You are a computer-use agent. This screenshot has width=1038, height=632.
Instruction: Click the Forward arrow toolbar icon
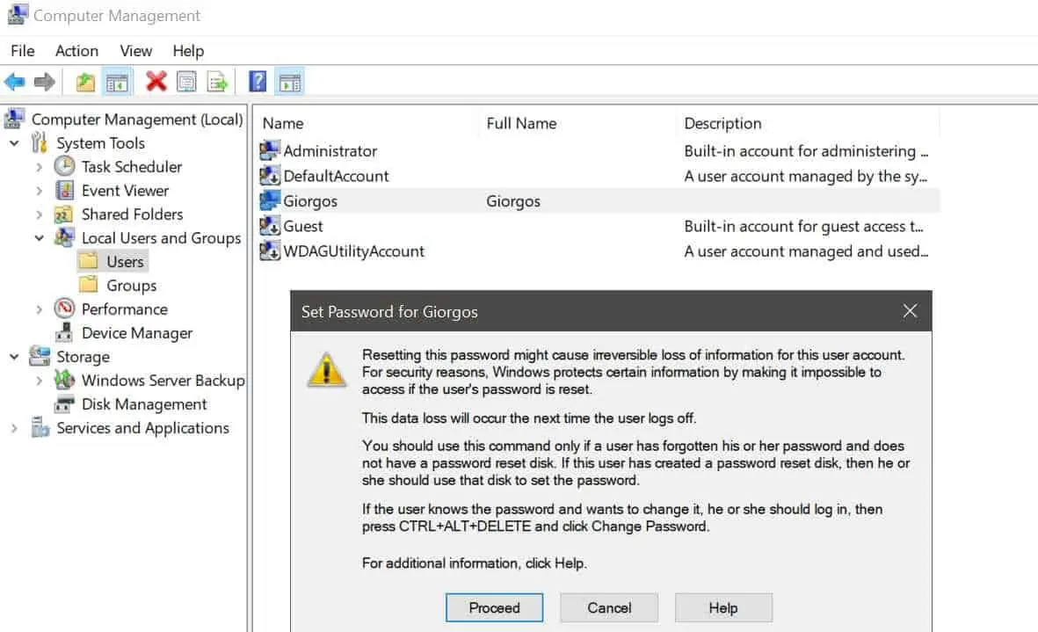pos(44,82)
